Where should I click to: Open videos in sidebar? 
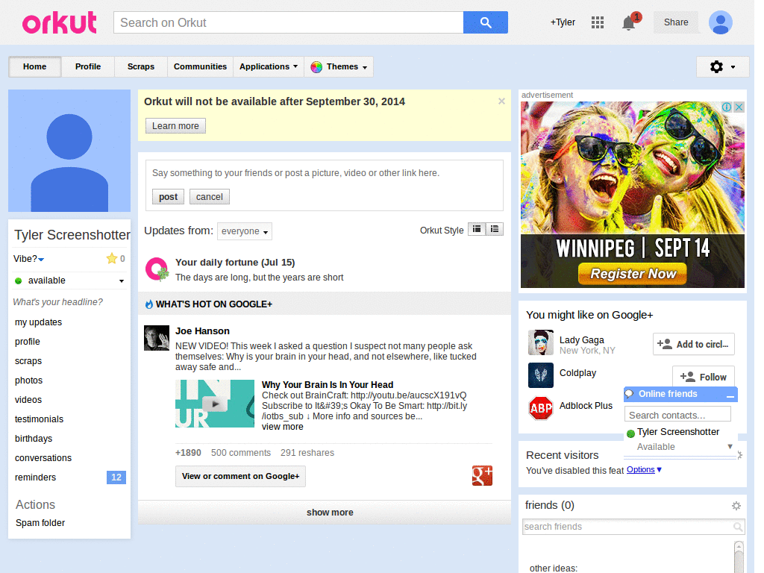[x=28, y=400]
